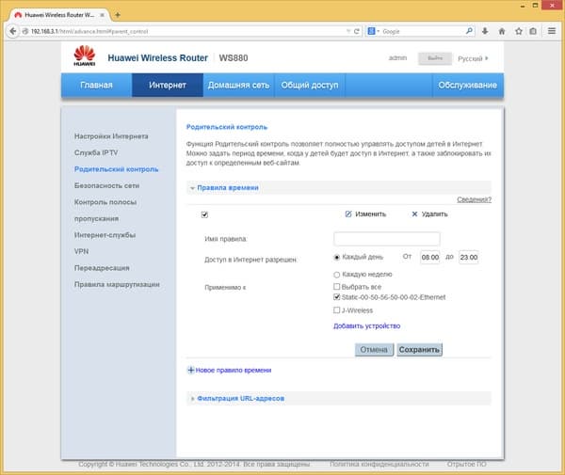The height and width of the screenshot is (475, 565).
Task: Open the Главная tab
Action: 97,85
